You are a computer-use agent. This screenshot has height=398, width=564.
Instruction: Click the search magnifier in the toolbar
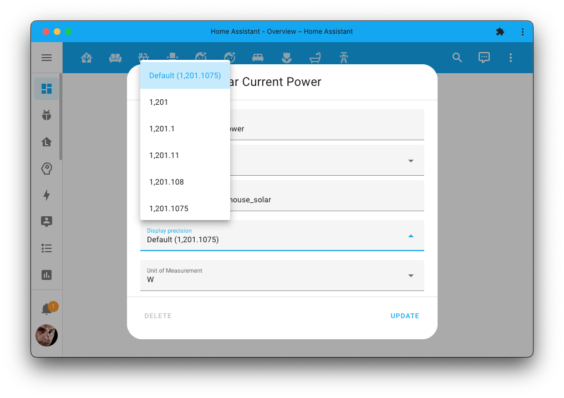457,58
